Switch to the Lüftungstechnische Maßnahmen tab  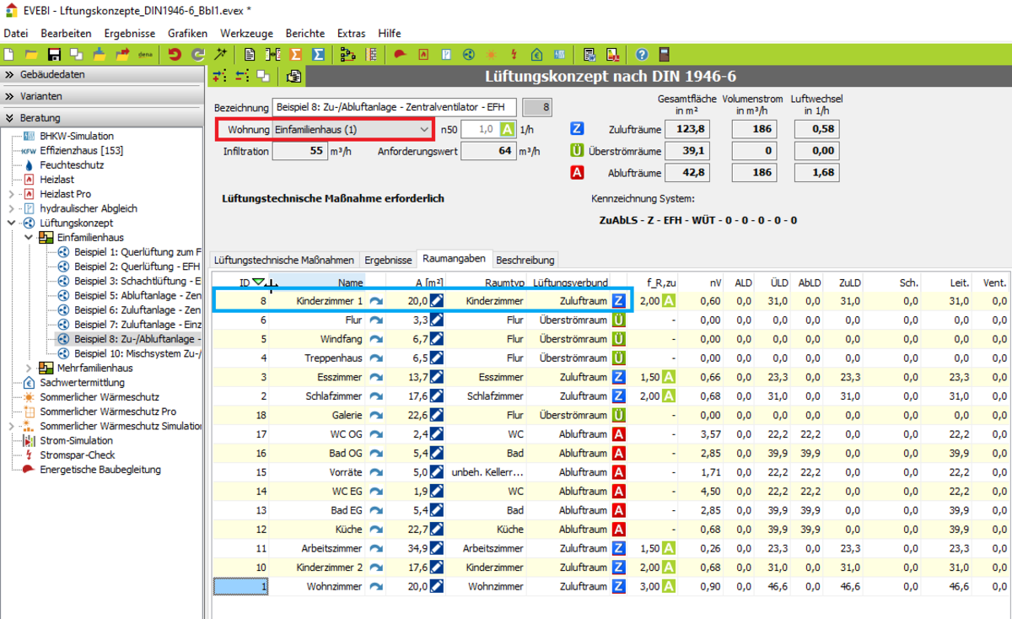[284, 260]
